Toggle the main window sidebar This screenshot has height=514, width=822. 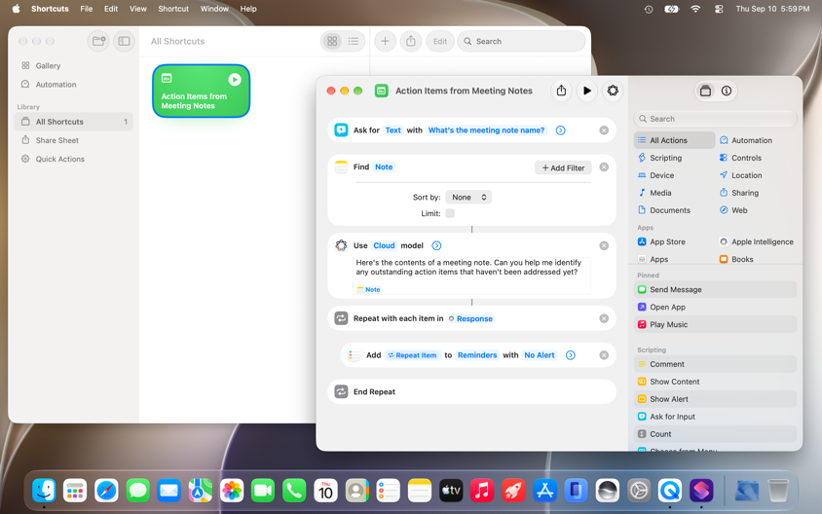(125, 41)
